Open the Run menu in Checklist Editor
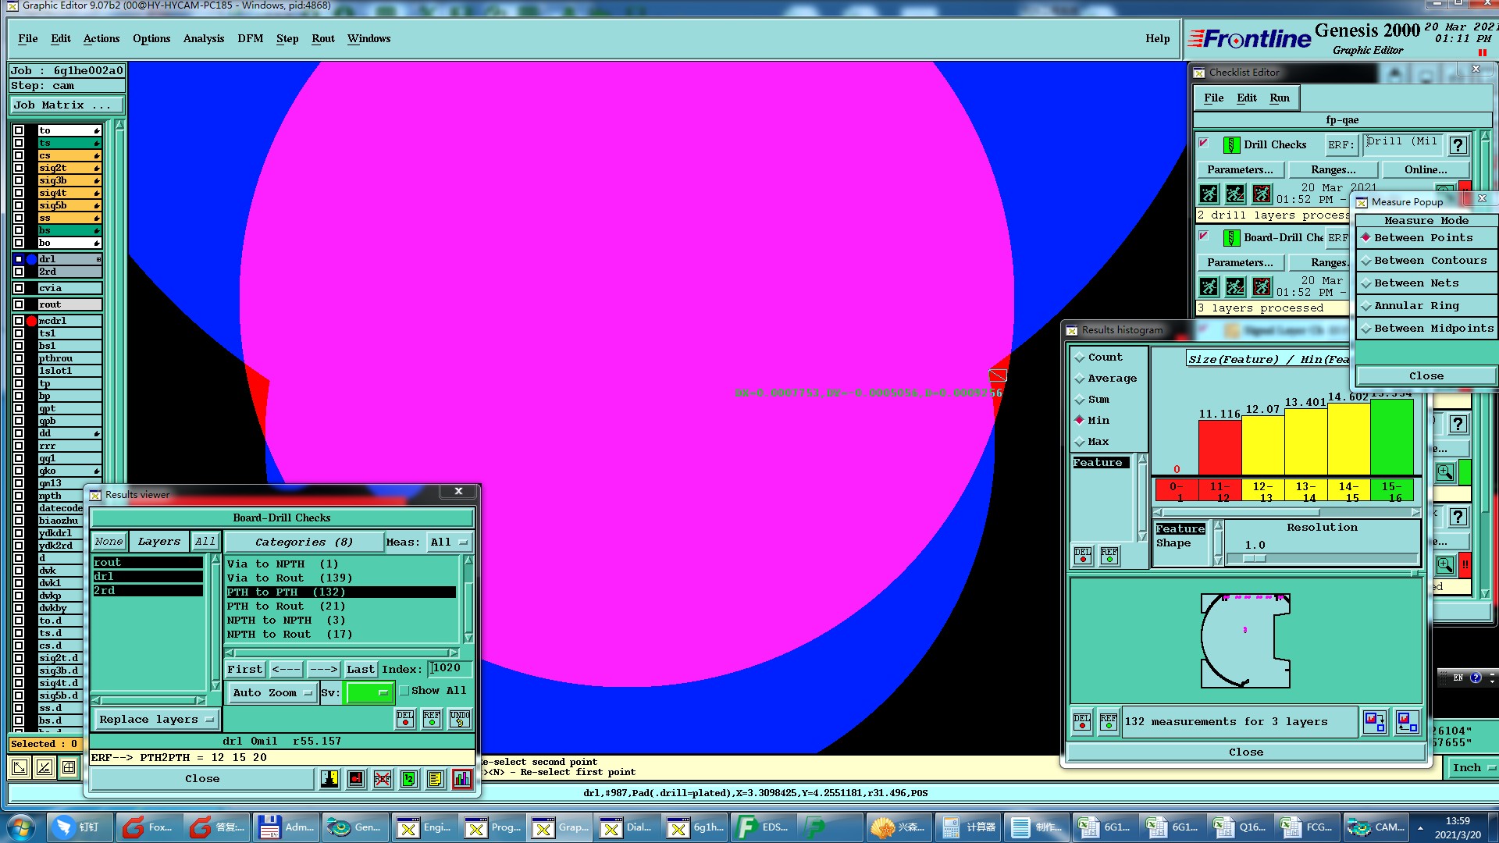Viewport: 1499px width, 843px height. click(x=1280, y=98)
